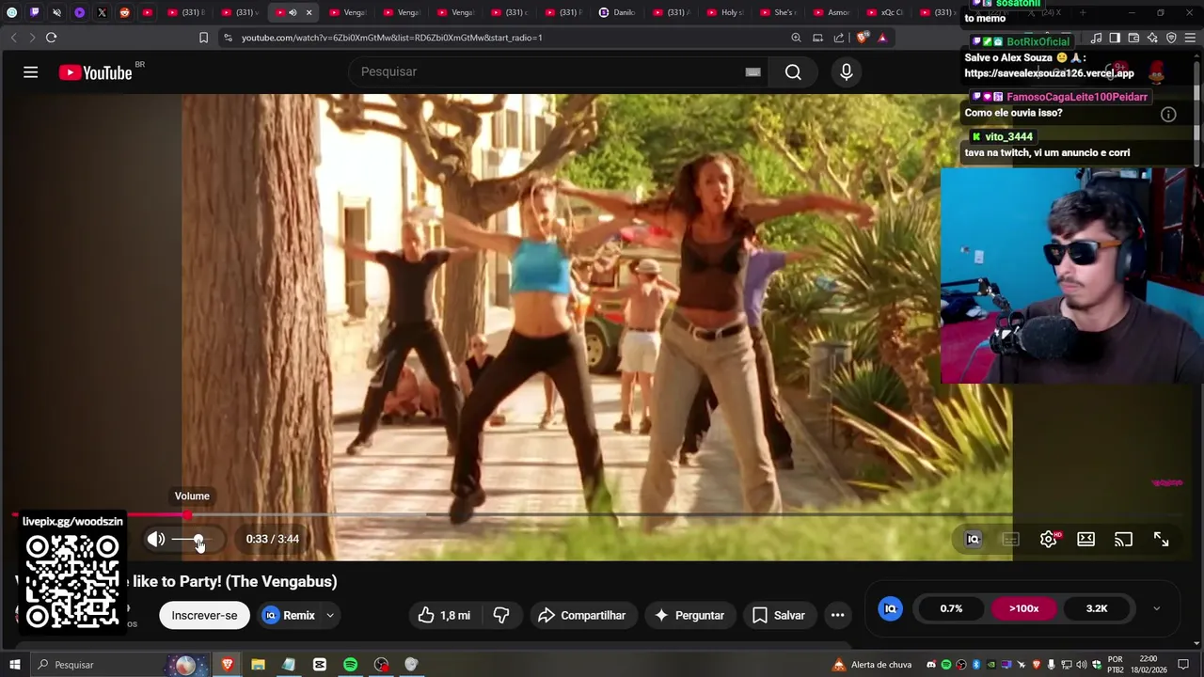Close the active audio-playing tab
The image size is (1204, 677).
click(x=309, y=12)
